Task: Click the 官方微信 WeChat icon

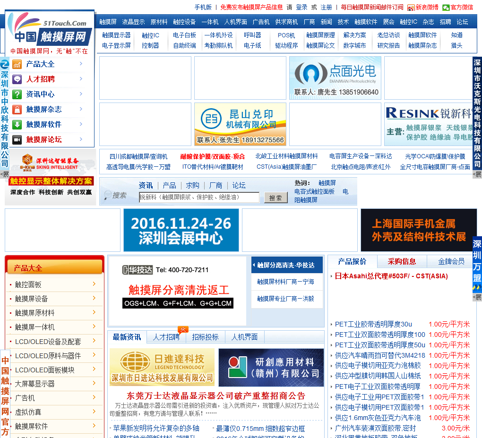Action: 446,8
